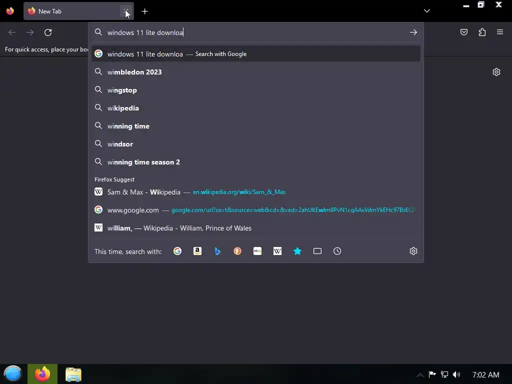Open the Extensions puzzle icon
512x384 pixels.
(x=482, y=32)
